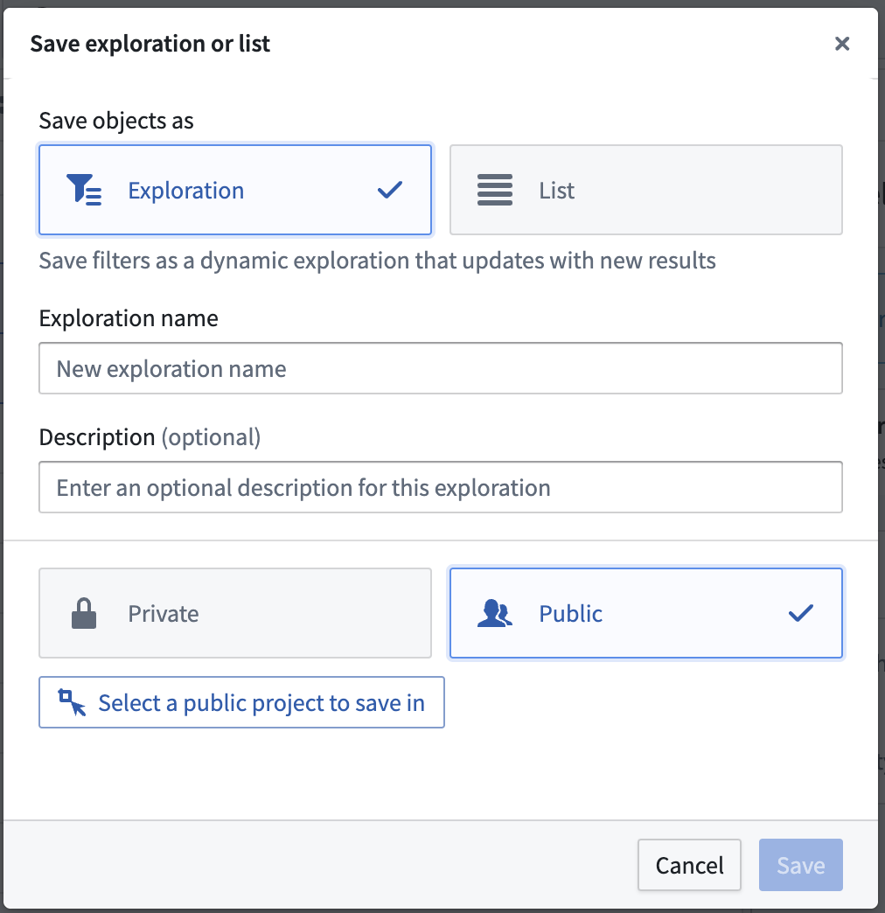This screenshot has width=885, height=913.
Task: Click the 'Exploration name' label
Action: point(129,318)
